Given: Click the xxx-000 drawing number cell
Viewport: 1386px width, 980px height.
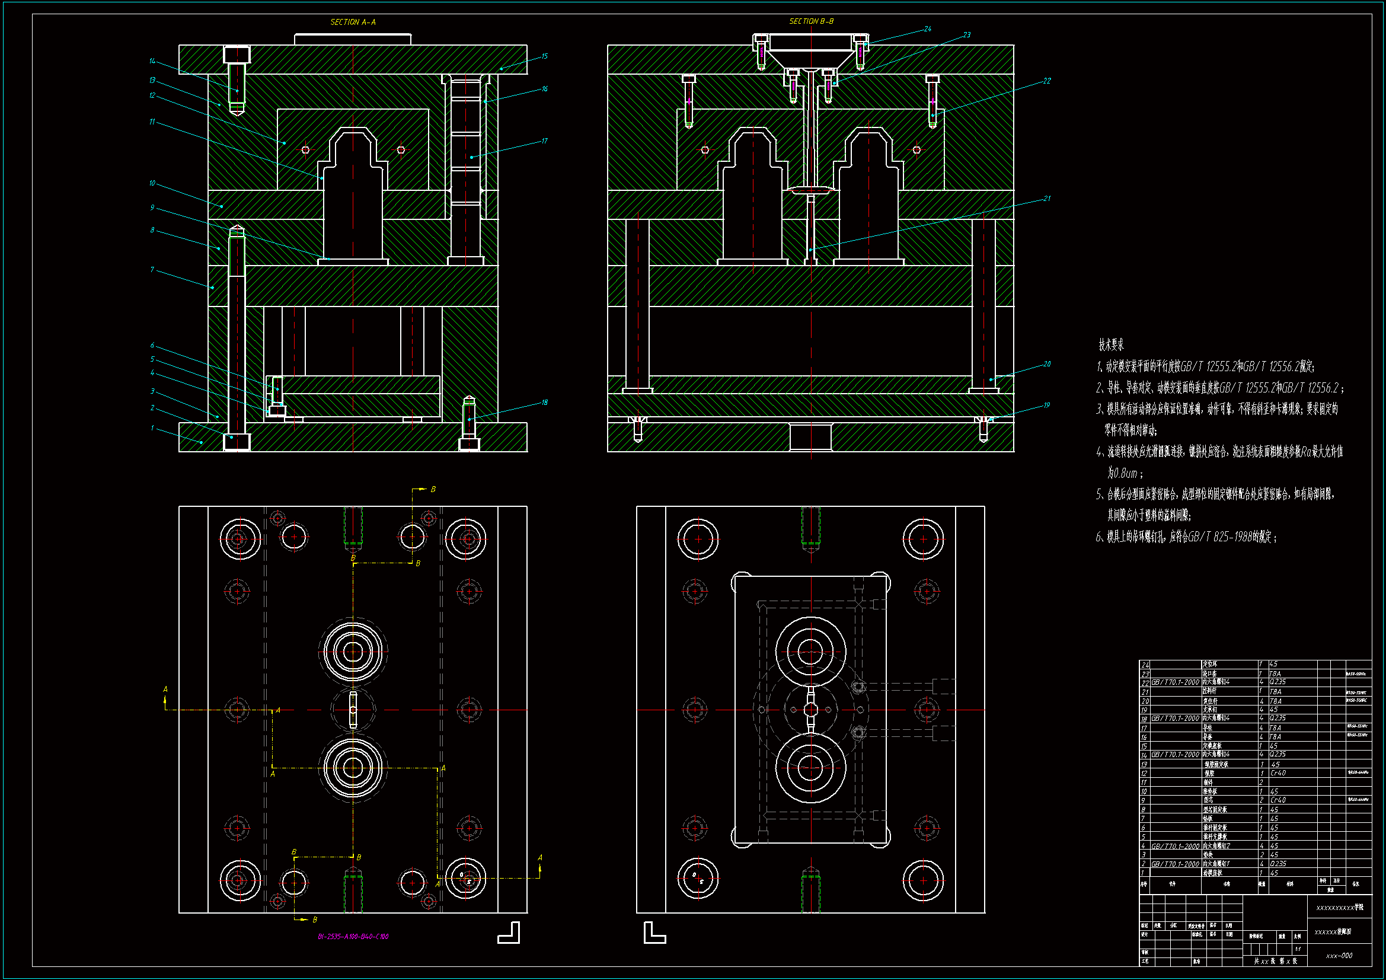Looking at the screenshot, I should click(1339, 956).
